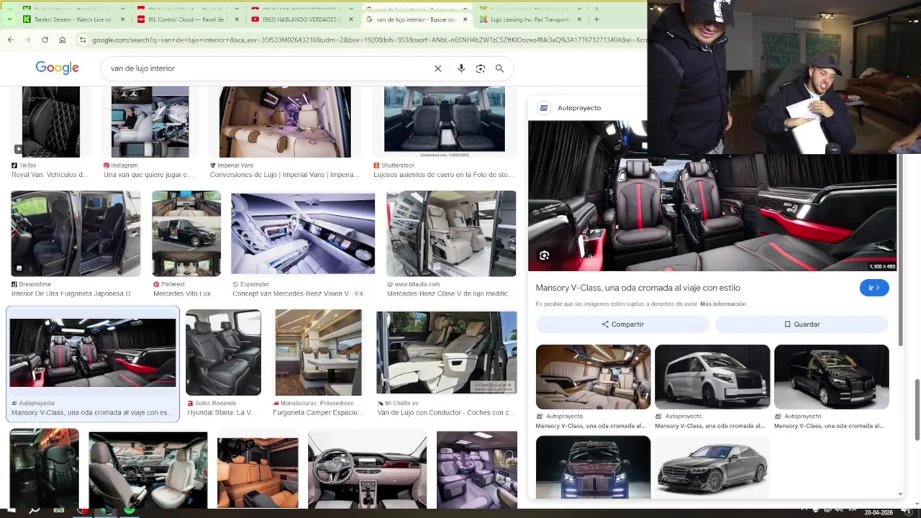Close the IRL Control Cloud tab
Screen dimensions: 921x518
237,19
